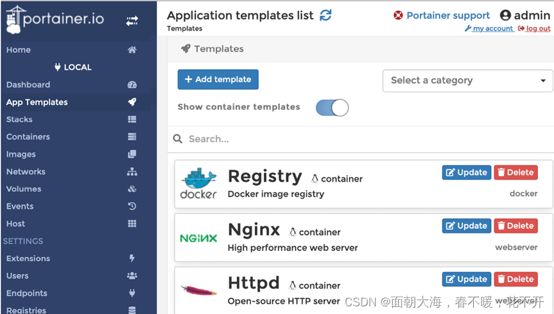Image resolution: width=554 pixels, height=314 pixels.
Task: Open Volumes from the sidebar
Action: click(24, 189)
